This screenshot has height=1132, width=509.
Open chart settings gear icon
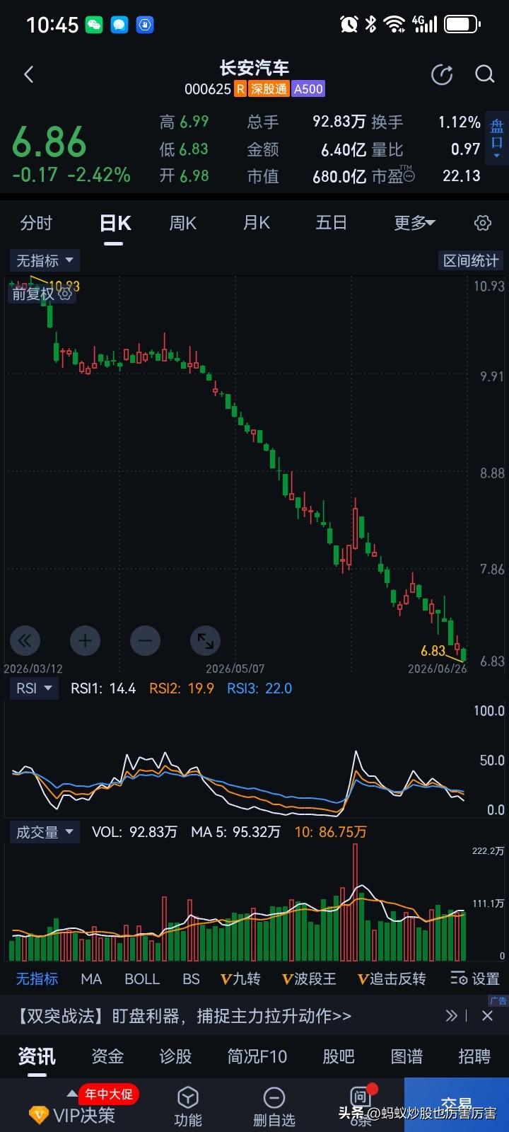(483, 223)
